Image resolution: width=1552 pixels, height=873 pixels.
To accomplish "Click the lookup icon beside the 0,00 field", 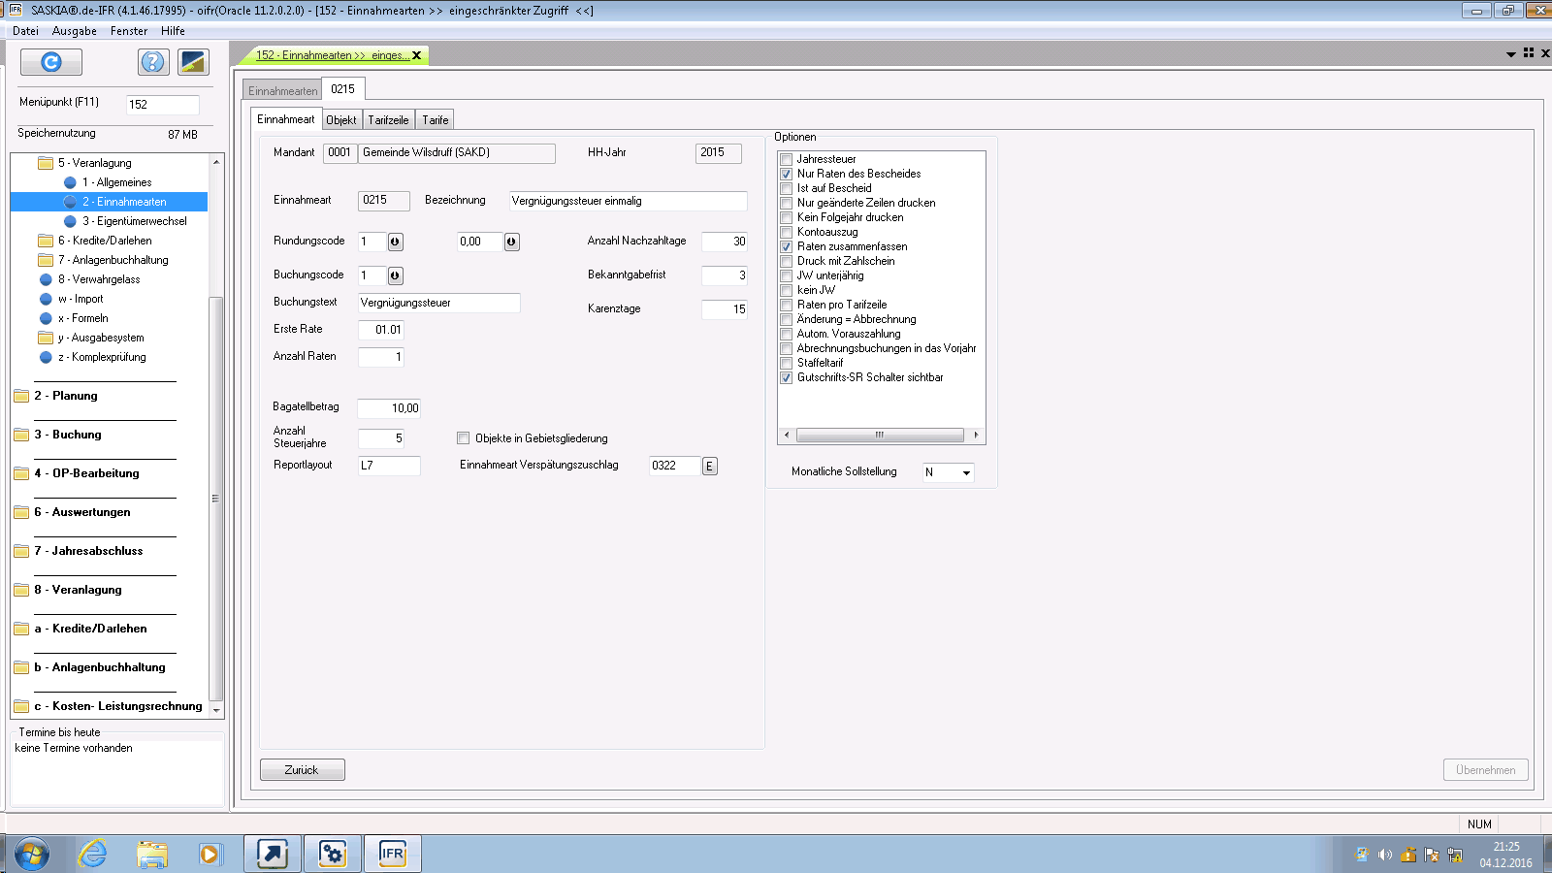I will [511, 242].
